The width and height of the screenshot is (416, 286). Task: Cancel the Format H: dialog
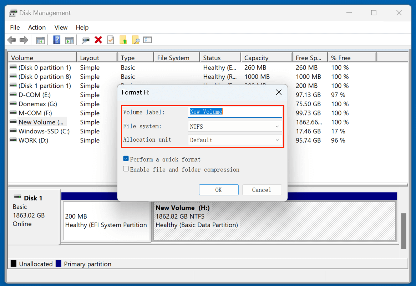pos(262,190)
